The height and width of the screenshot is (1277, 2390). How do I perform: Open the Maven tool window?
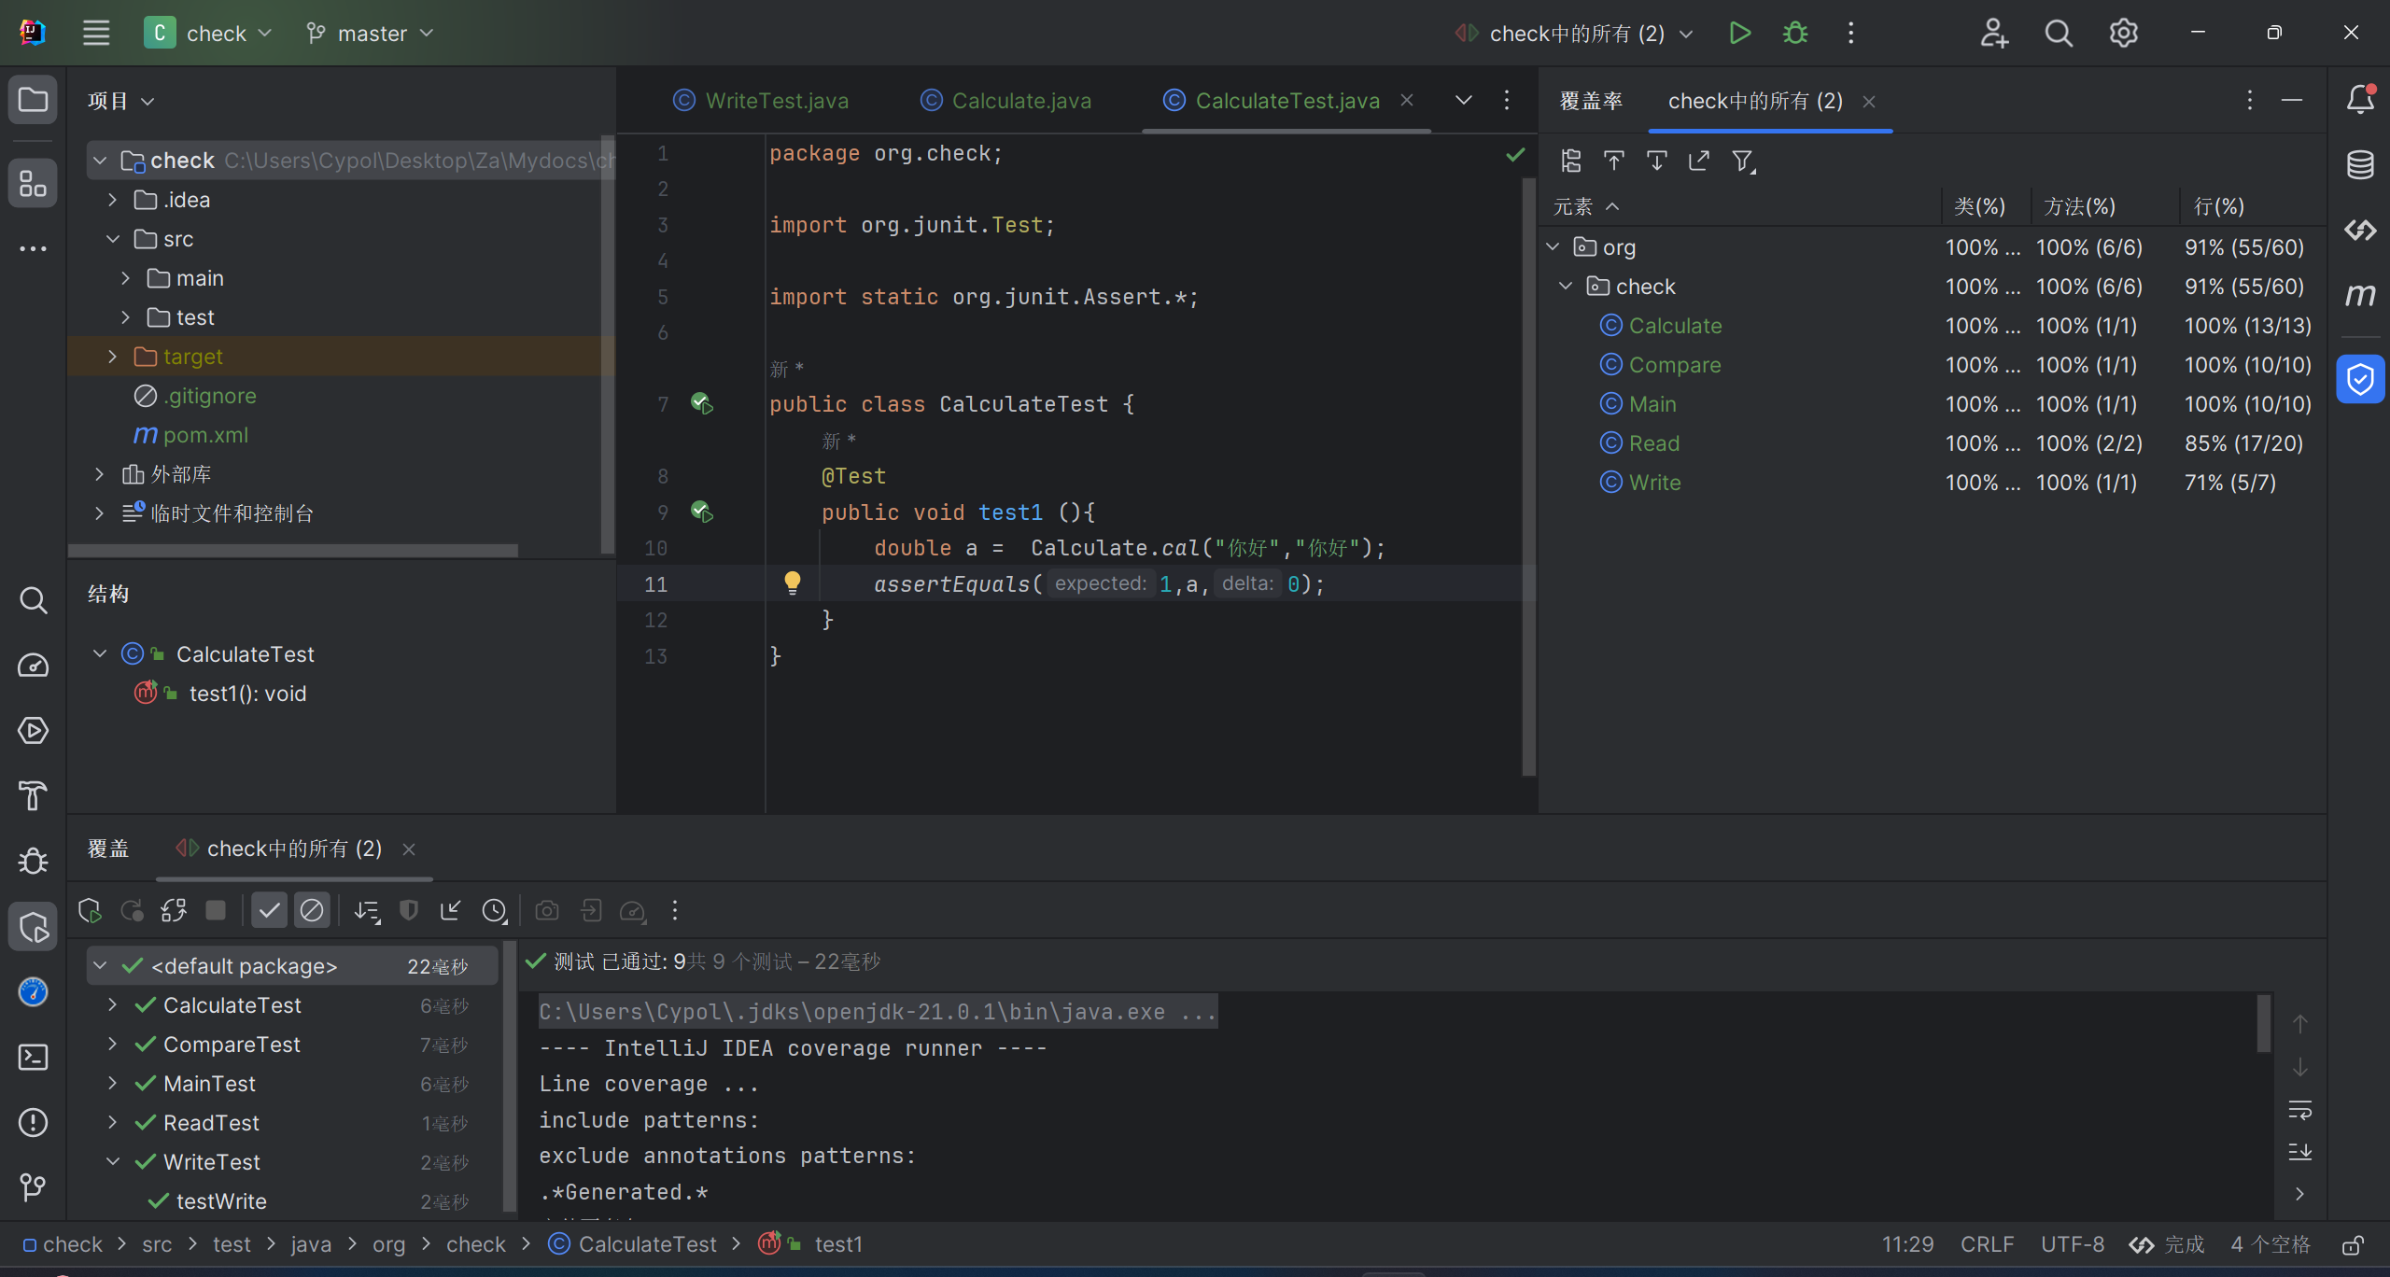(2360, 296)
